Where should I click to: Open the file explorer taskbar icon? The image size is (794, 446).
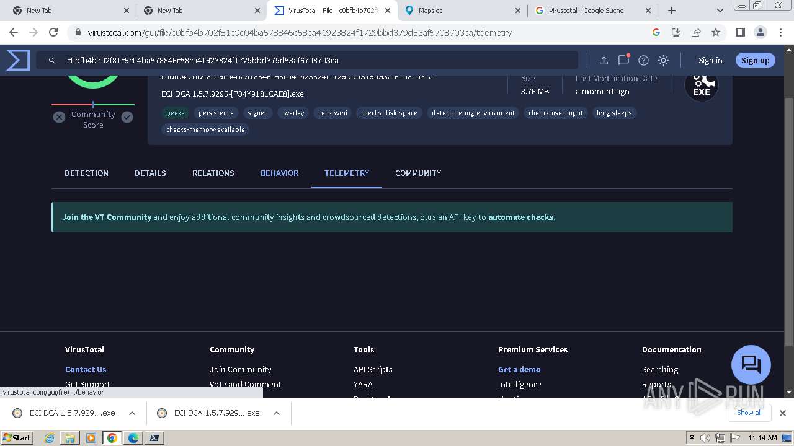click(70, 438)
